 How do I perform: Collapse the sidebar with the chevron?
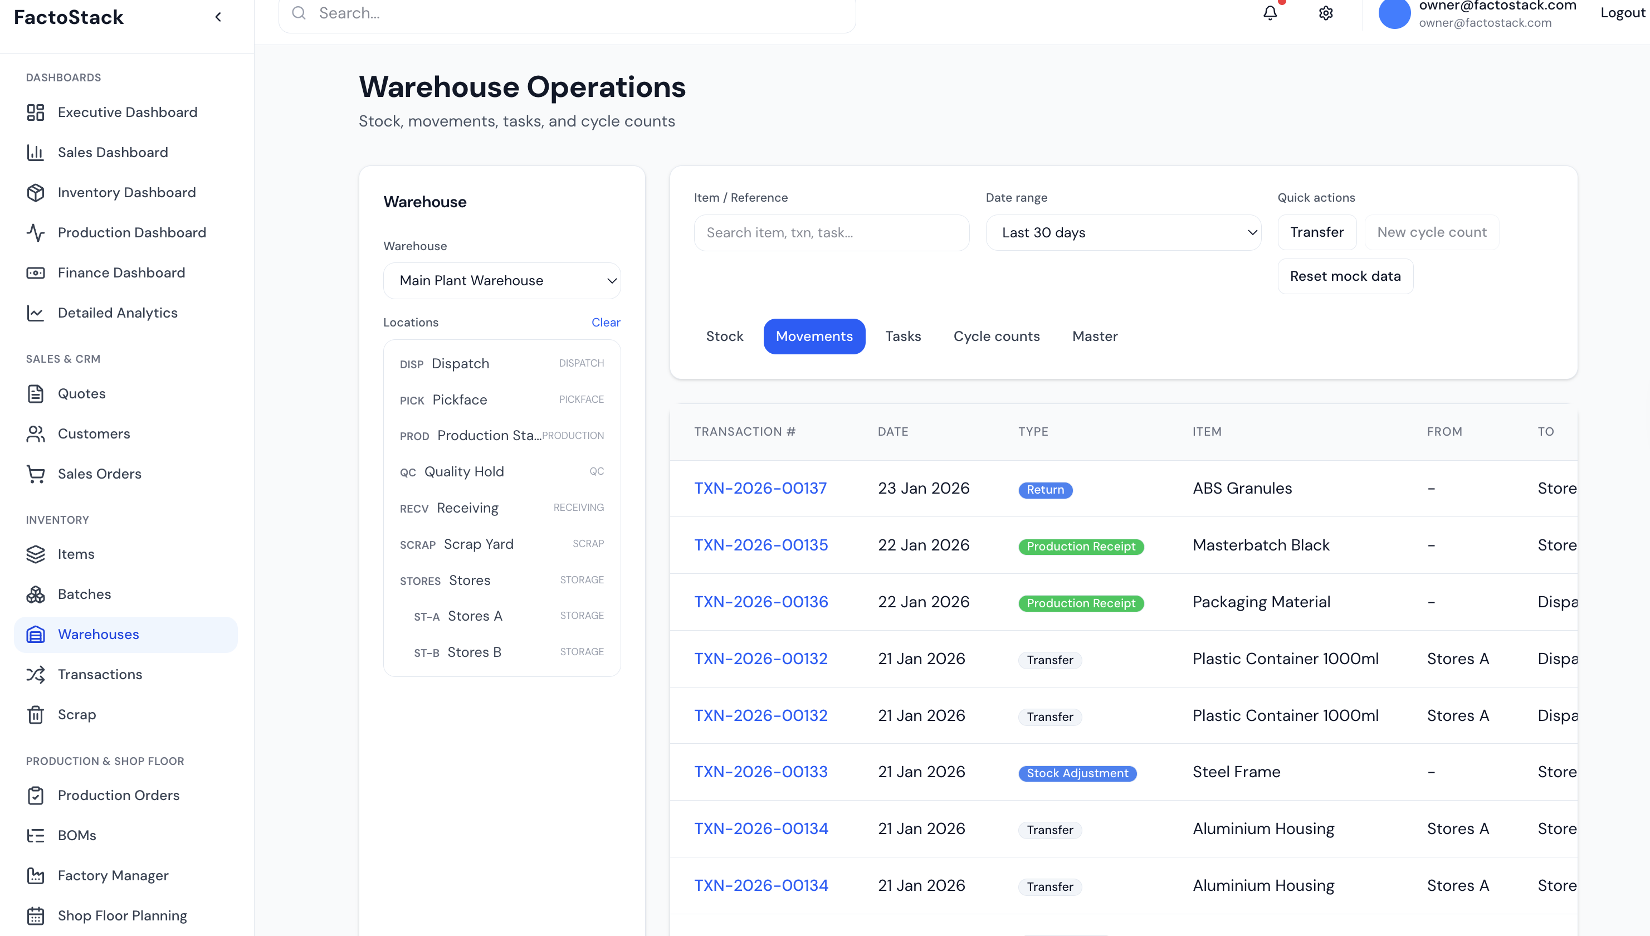coord(218,17)
